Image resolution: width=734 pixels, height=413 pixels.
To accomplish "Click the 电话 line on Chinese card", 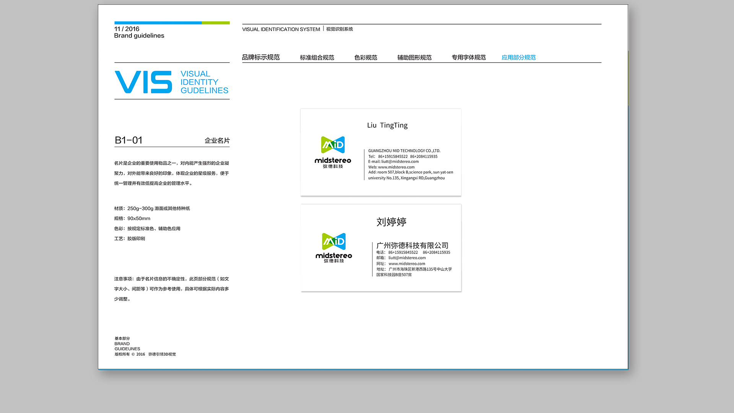I will pos(413,252).
